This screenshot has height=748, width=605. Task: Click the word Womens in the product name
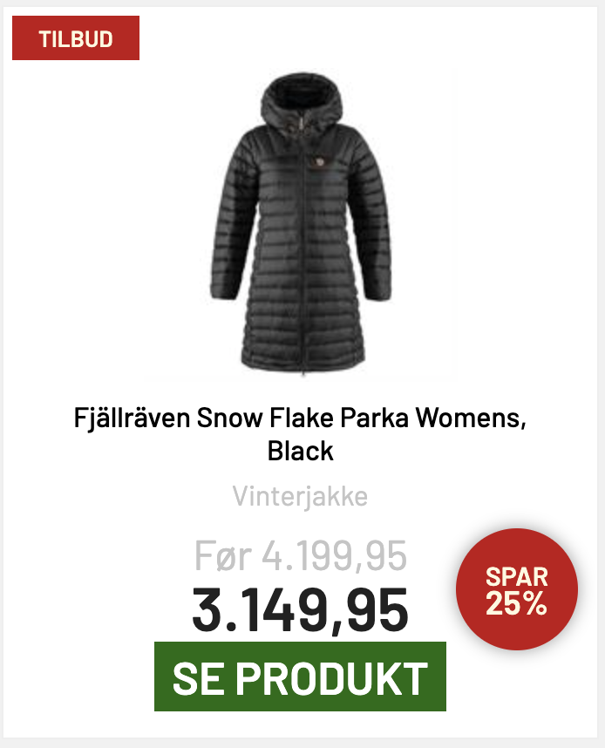click(x=471, y=418)
